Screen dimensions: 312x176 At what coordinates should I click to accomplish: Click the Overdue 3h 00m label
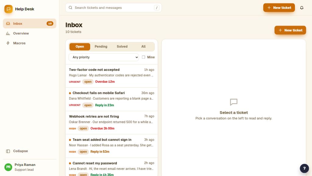point(102,128)
